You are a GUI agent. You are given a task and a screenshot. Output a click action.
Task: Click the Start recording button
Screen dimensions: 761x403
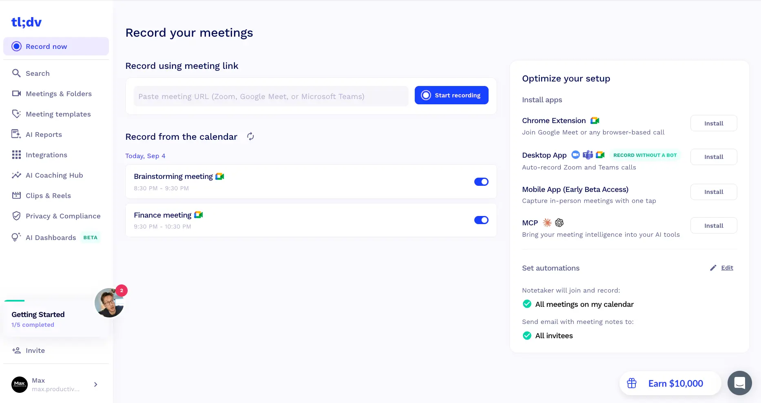coord(451,95)
